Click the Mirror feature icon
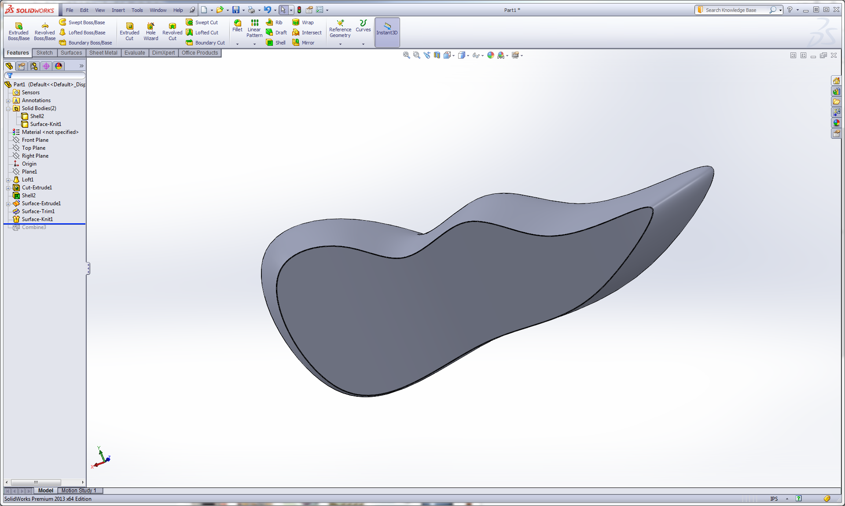The height and width of the screenshot is (506, 845). click(296, 43)
